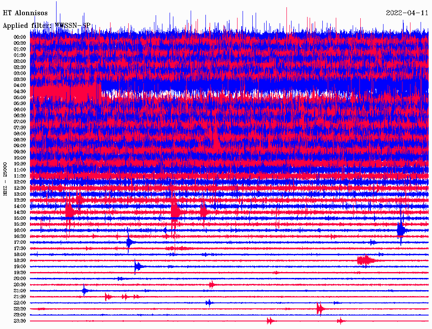Screen dimensions: 432x329
Task: Select the 22:00 time label
Action: tap(20, 303)
